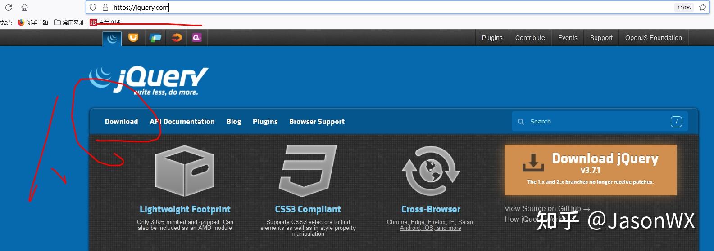Open the Chrome, Edge, Firefox browser list link

(431, 225)
